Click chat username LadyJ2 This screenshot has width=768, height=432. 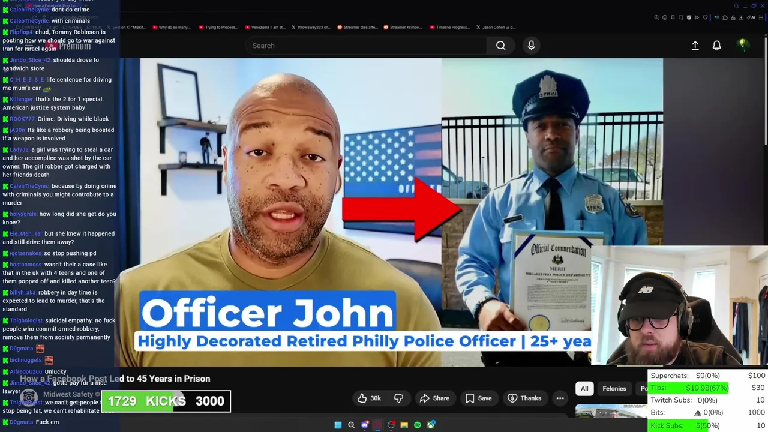click(19, 149)
